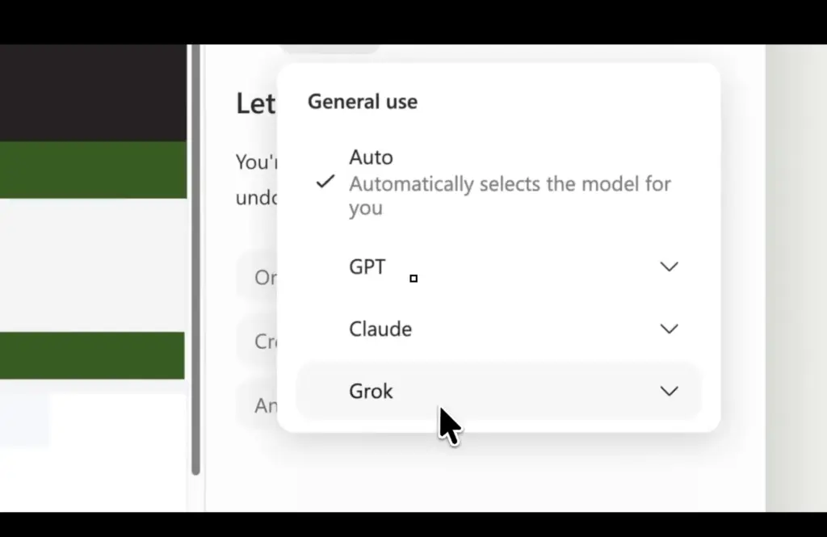Click the 'General use' heading text
The image size is (827, 537).
363,101
